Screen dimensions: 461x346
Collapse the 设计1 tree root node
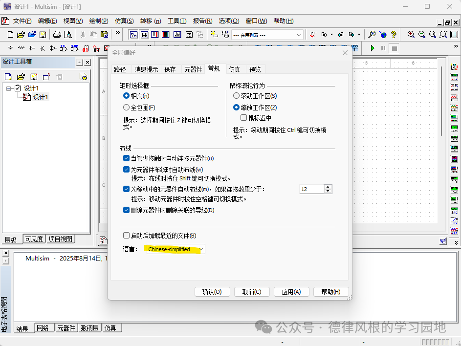point(8,88)
